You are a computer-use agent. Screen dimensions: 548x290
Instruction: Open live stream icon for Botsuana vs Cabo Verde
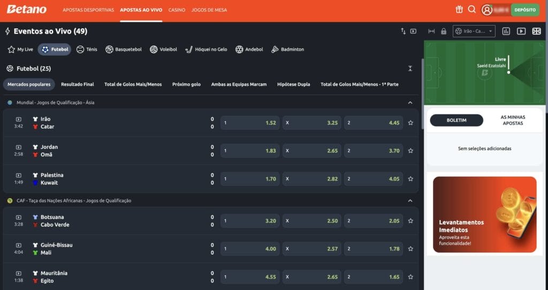click(19, 217)
